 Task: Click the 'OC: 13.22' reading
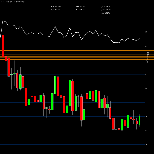pyautogui.click(x=106, y=7)
